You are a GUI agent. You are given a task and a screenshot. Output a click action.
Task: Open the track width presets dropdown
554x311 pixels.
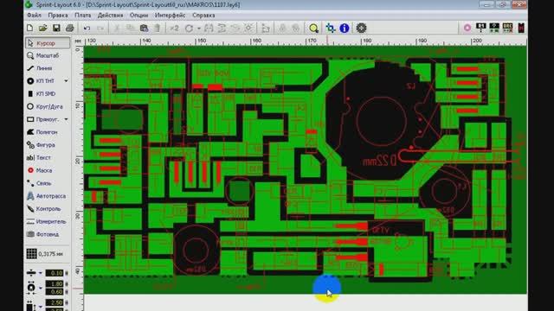coord(41,273)
